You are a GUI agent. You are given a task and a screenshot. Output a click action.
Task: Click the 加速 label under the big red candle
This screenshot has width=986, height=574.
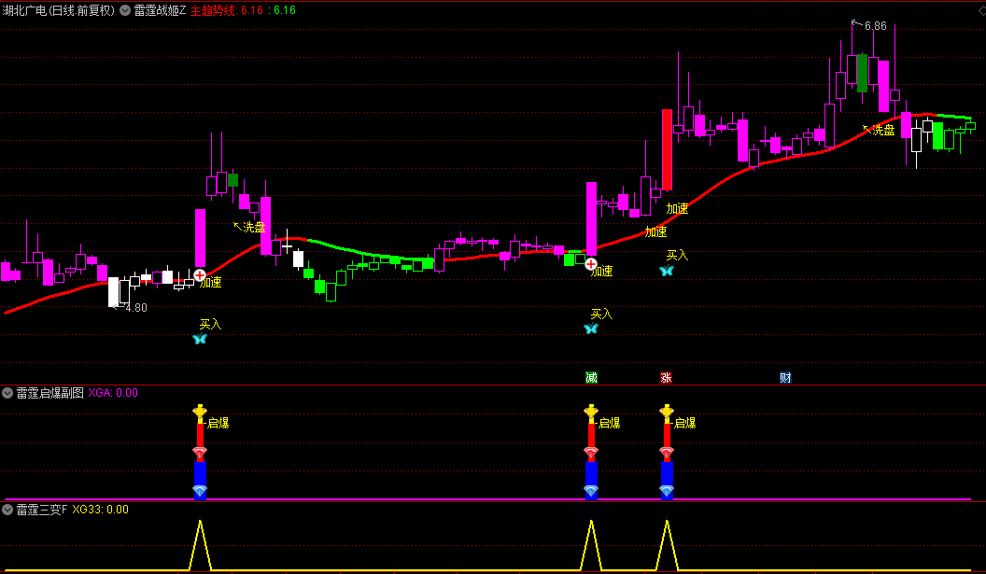[x=677, y=209]
